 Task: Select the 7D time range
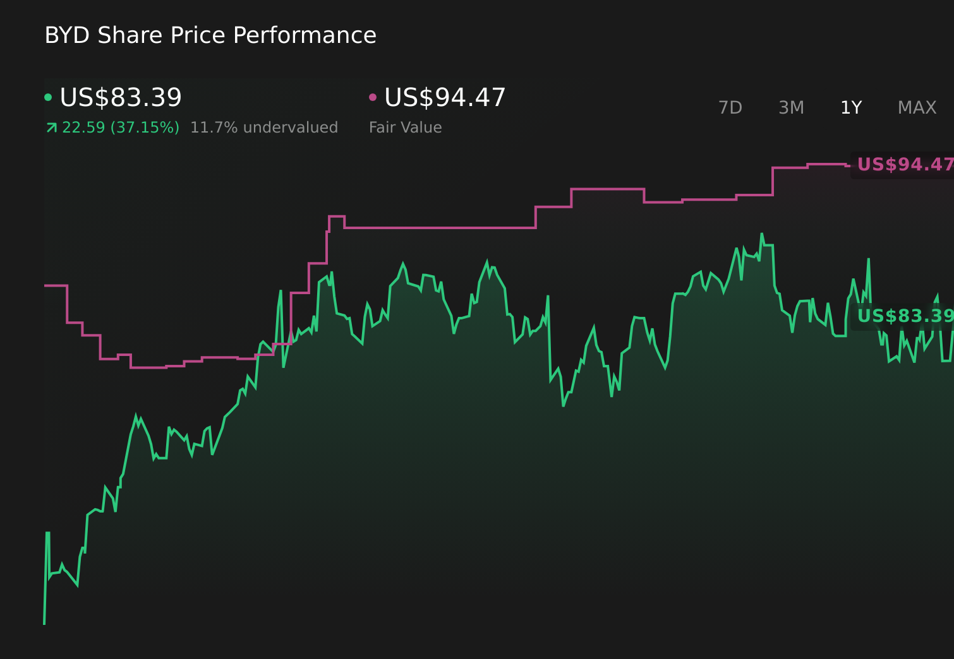pyautogui.click(x=730, y=107)
